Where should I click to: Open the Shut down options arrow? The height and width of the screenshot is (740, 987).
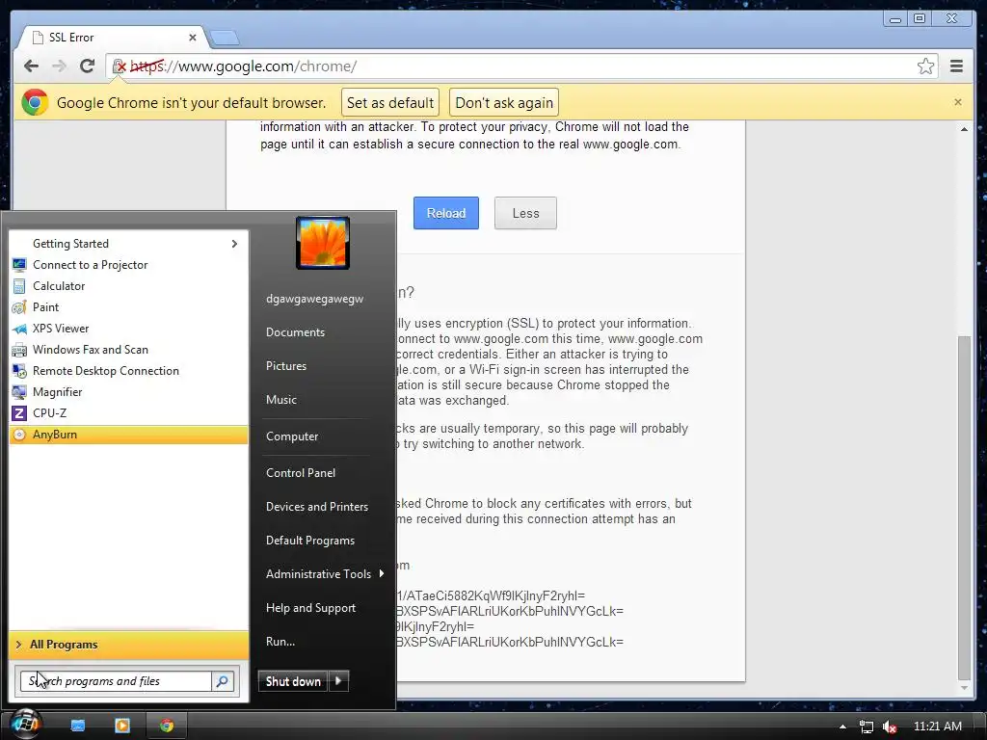[338, 681]
